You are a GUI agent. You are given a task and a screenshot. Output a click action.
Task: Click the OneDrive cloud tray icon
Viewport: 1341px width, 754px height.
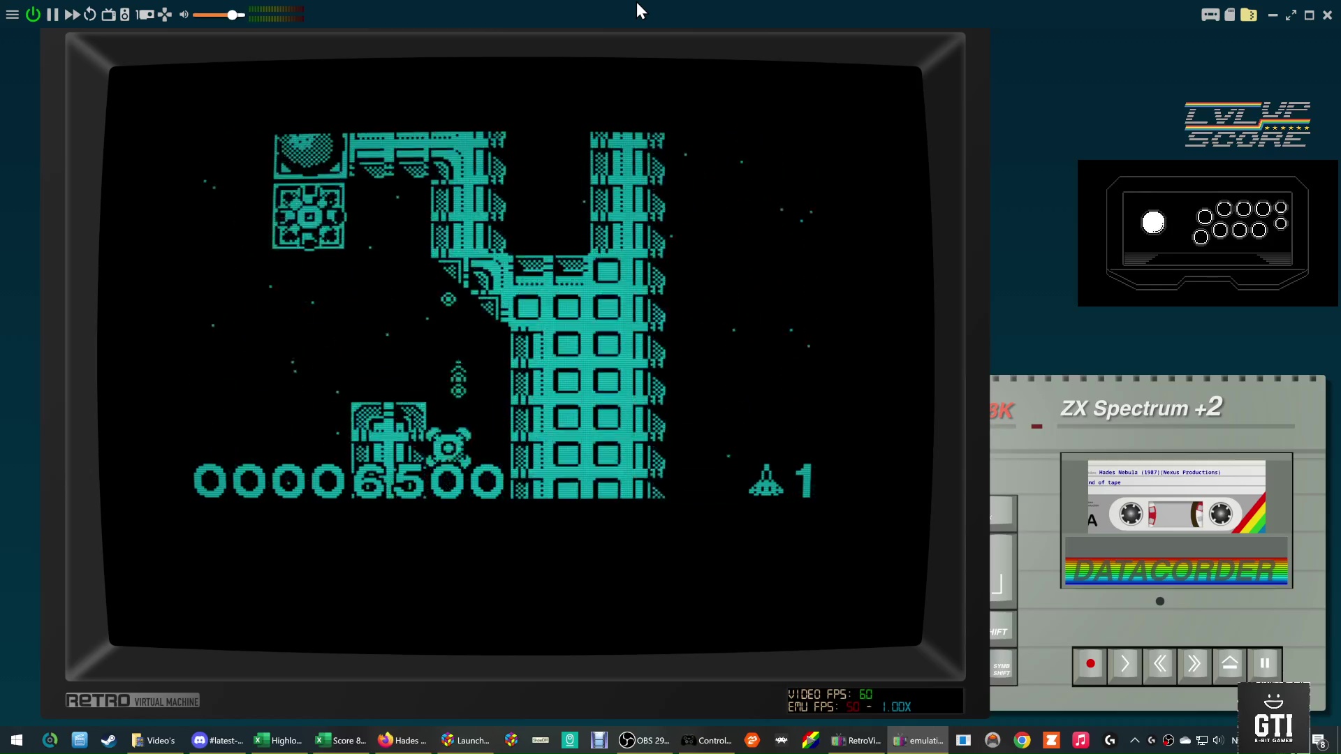point(1185,740)
